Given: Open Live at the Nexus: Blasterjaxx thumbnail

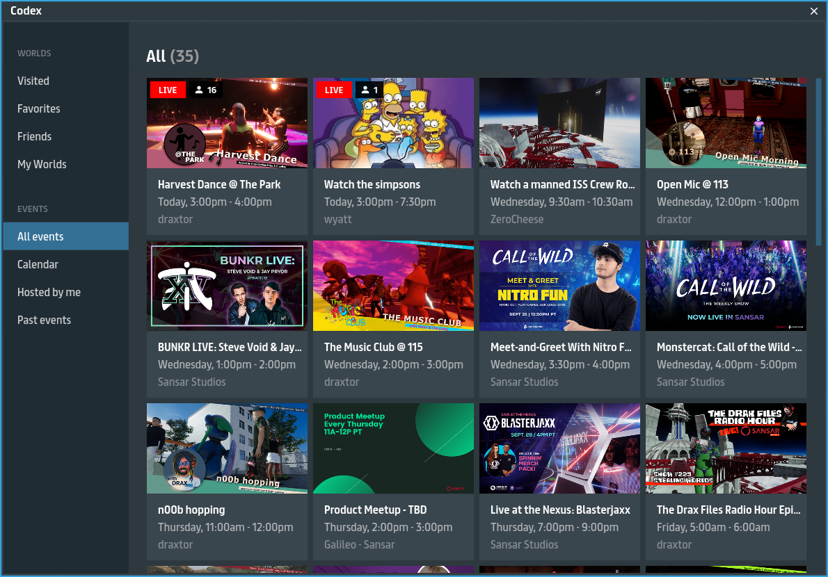Looking at the screenshot, I should pyautogui.click(x=559, y=448).
